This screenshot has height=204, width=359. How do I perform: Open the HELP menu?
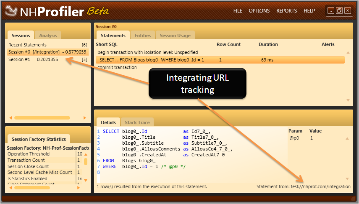309,11
